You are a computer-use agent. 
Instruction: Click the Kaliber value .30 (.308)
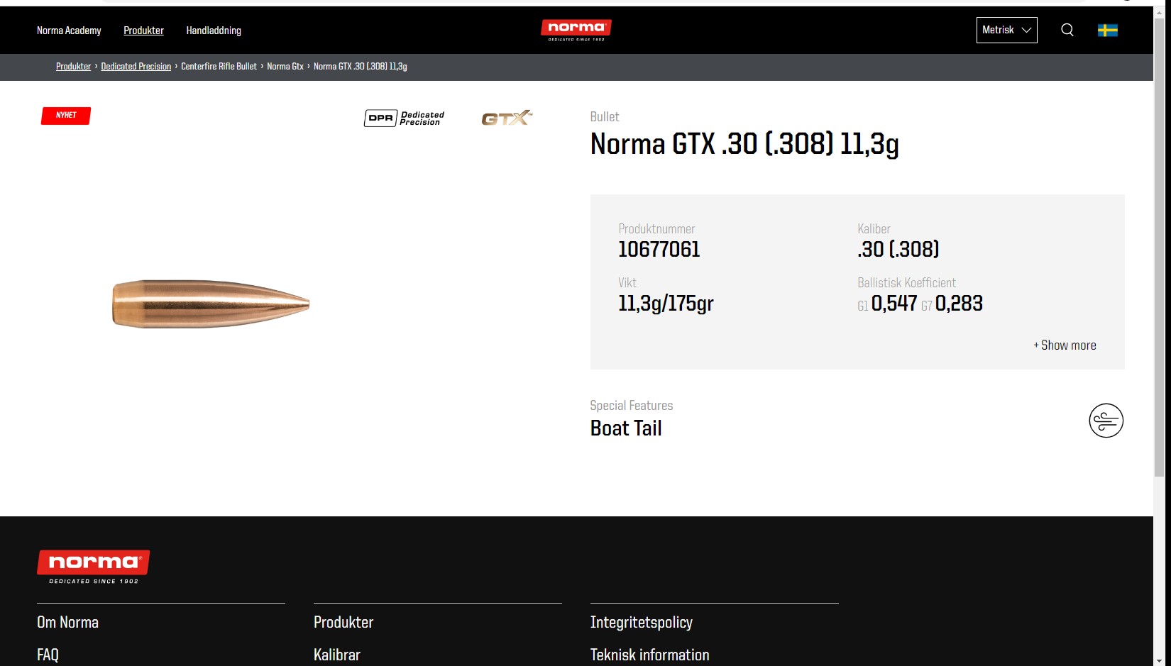(x=898, y=249)
